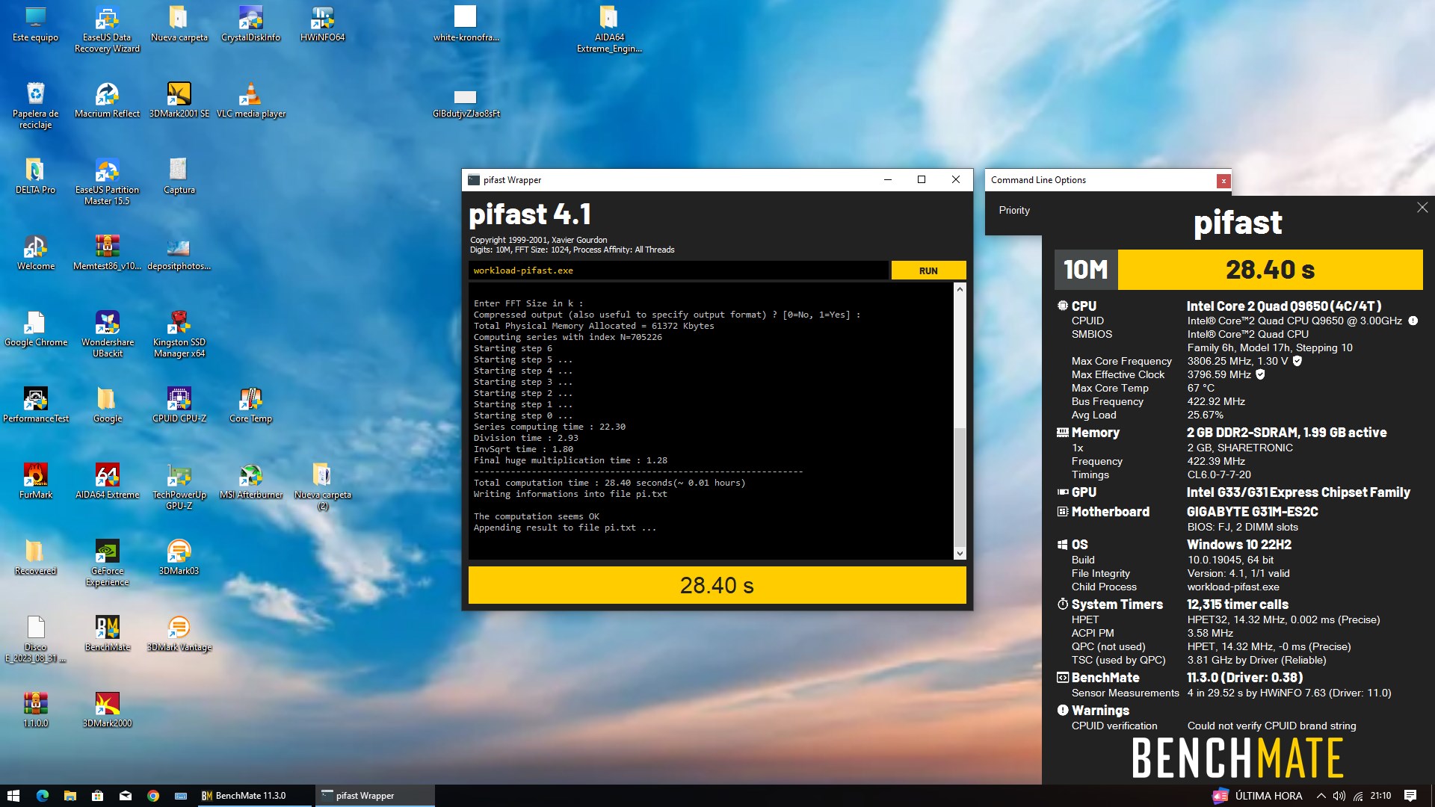Open the Papelera de reciclaje icon
Screen dimensions: 1435x807
coord(35,106)
